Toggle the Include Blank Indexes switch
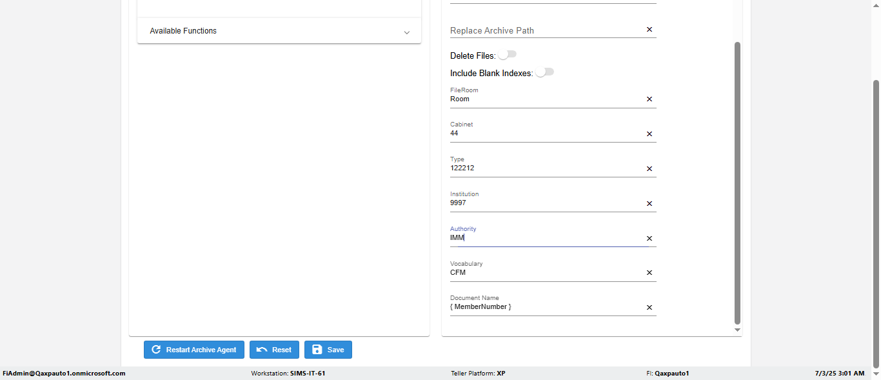 tap(544, 72)
